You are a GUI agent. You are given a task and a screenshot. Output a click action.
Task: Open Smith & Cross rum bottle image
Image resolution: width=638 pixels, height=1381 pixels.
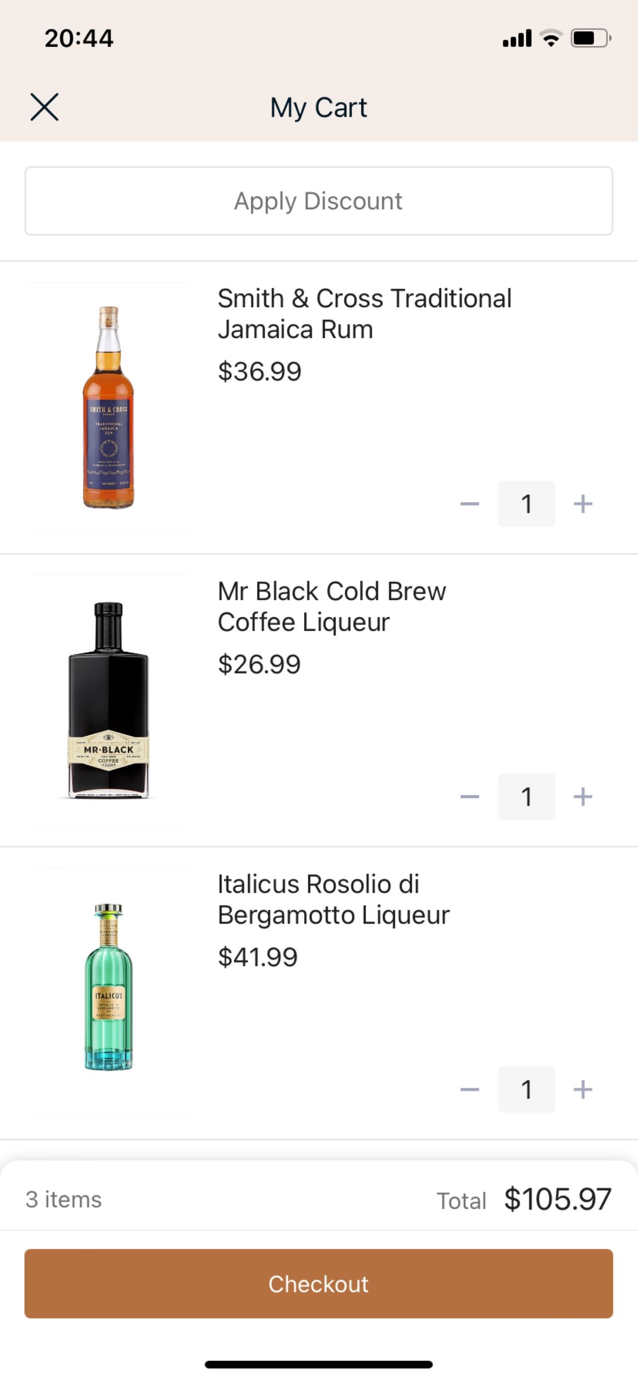pos(108,408)
